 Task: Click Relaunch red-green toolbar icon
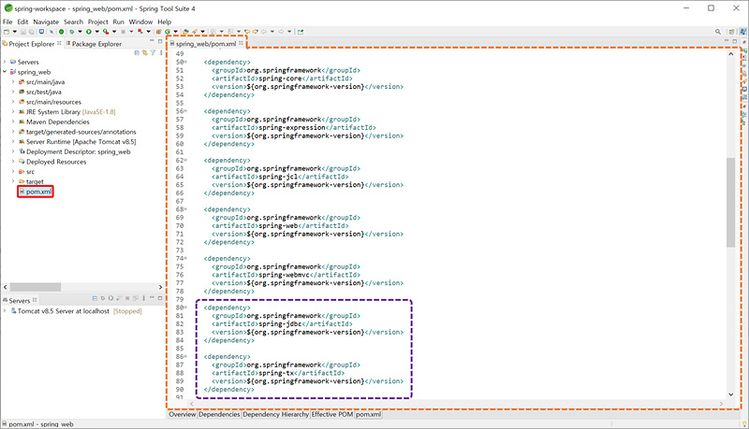click(140, 32)
